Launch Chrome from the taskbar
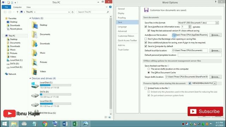Screen dimensions: 226x127 coord(45,124)
